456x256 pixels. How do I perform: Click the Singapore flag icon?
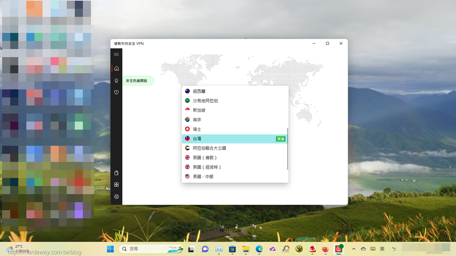(187, 110)
